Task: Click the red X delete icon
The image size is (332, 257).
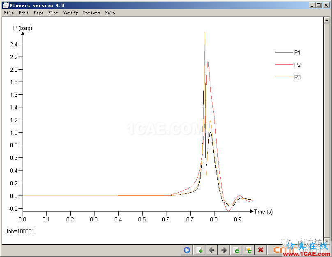Action: tap(261, 250)
